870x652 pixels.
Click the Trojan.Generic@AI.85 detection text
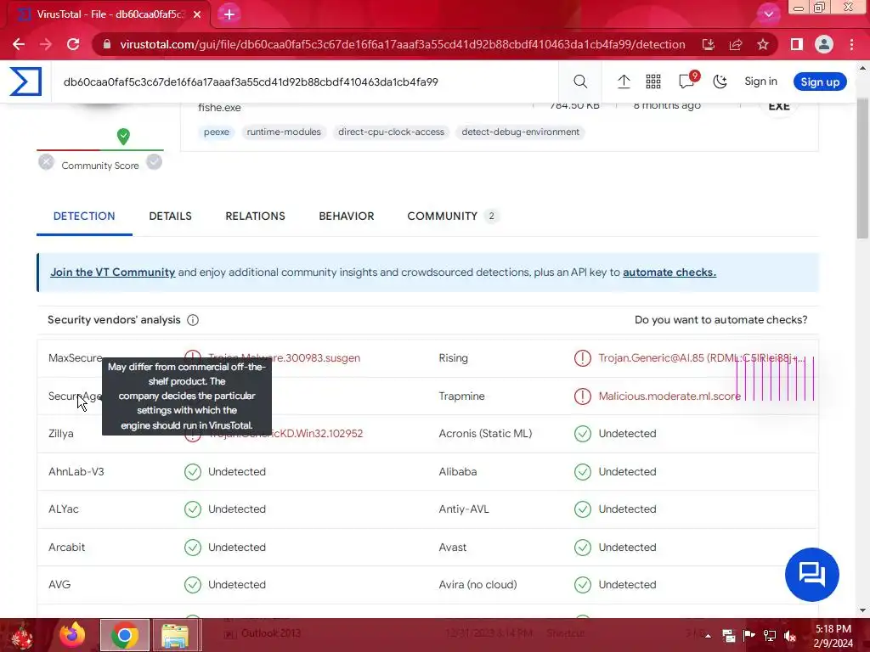point(701,358)
